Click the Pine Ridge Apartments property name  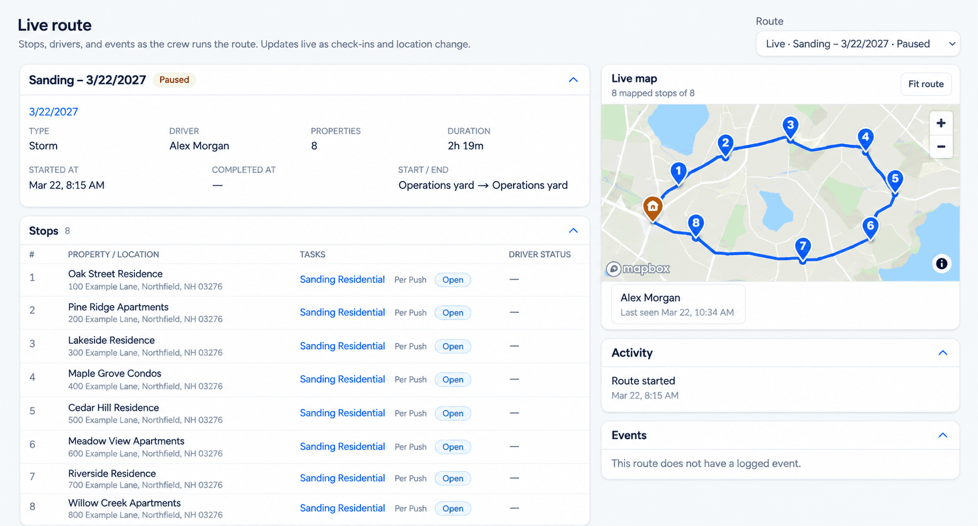(x=118, y=307)
